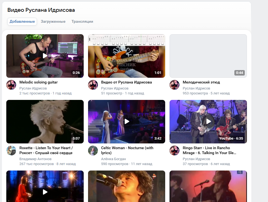268x202 pixels.
Task: Click the '51 просмотр · 1 год назад' text
Action: [123, 93]
